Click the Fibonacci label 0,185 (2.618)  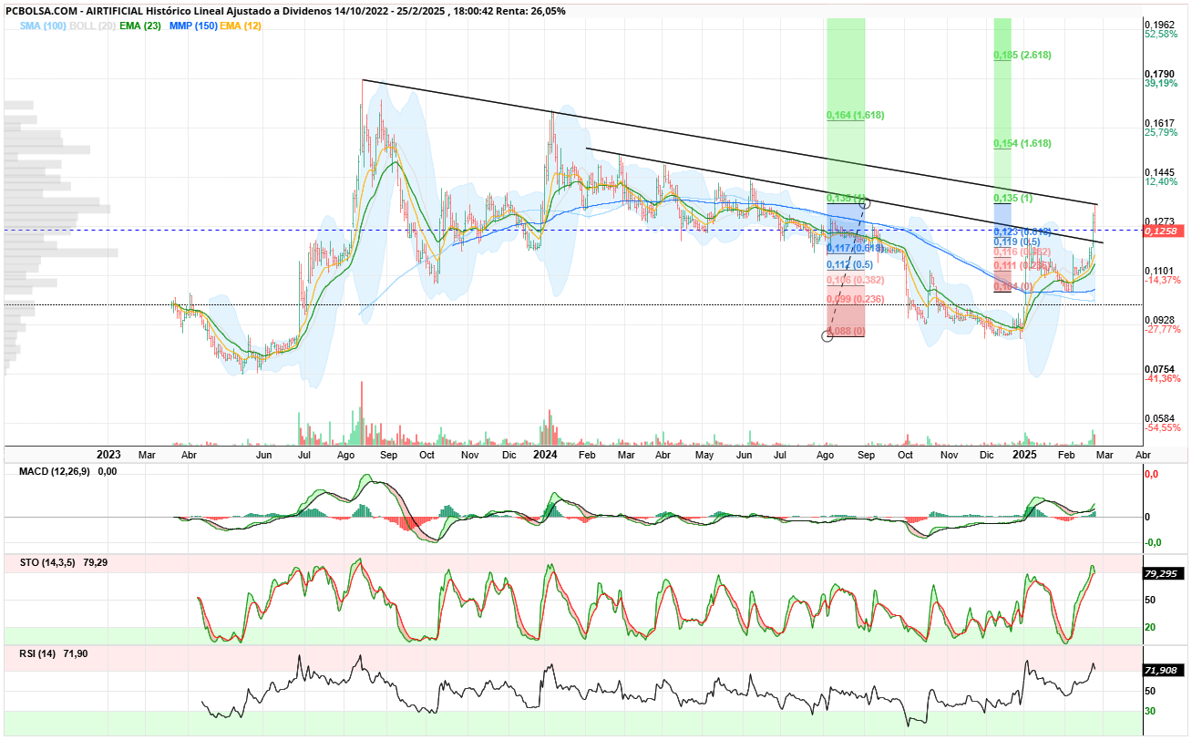click(1022, 55)
